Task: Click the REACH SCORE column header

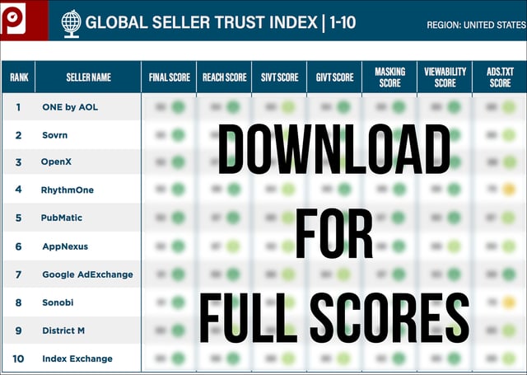Action: pos(225,77)
